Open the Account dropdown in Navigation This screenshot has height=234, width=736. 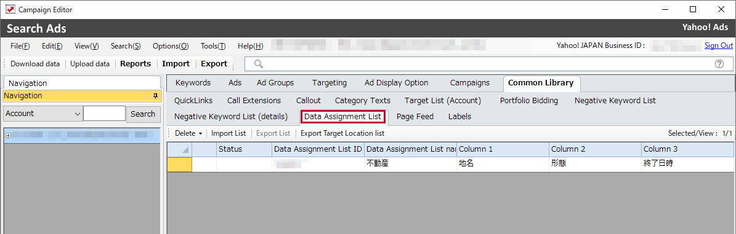42,113
